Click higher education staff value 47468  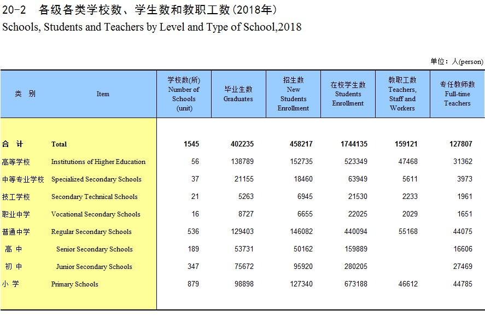pyautogui.click(x=408, y=162)
